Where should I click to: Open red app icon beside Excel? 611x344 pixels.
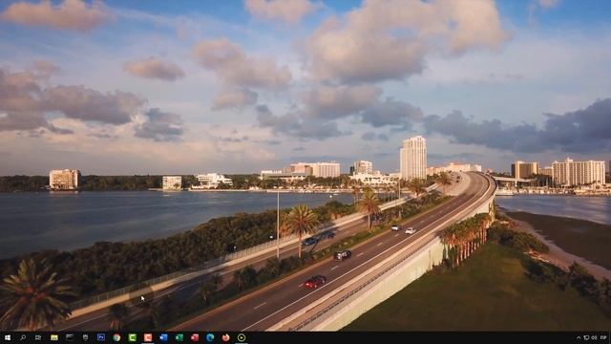[195, 337]
